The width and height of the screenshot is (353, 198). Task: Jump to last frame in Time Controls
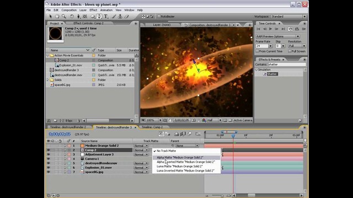coord(284,29)
